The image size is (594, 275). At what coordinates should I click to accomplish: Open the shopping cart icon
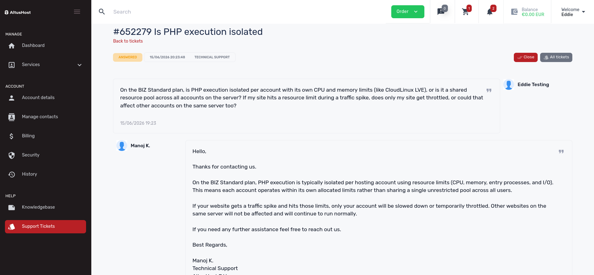[x=465, y=12]
